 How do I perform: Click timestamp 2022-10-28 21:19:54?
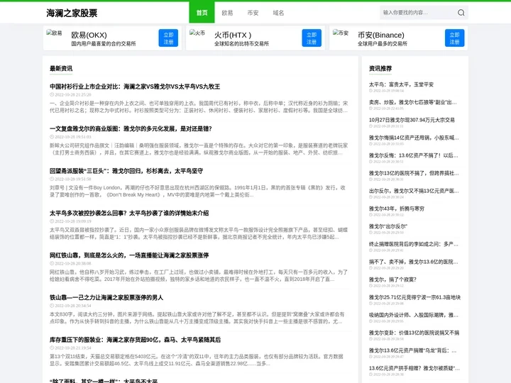(73, 348)
